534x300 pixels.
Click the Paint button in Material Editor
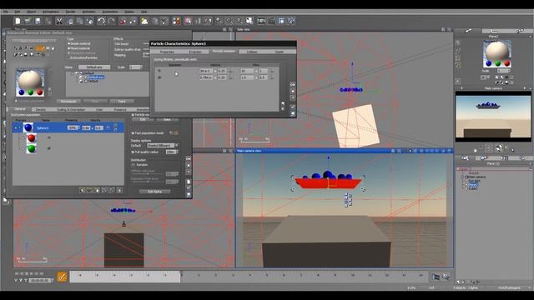tap(122, 102)
